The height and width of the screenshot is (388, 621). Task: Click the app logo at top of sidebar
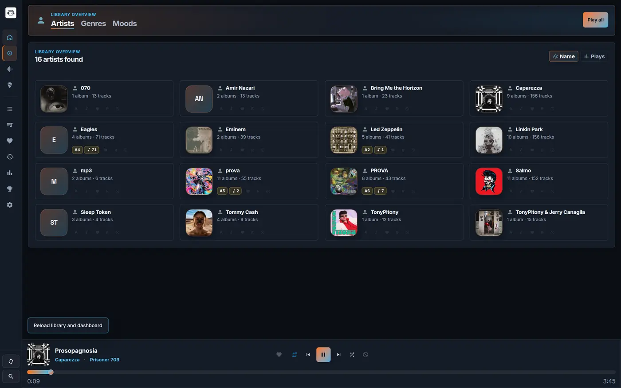11,13
